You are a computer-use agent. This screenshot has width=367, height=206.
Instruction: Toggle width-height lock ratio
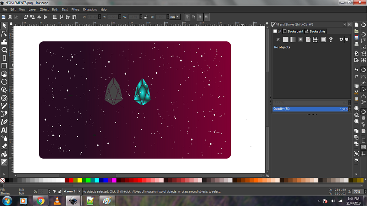[x=146, y=17]
